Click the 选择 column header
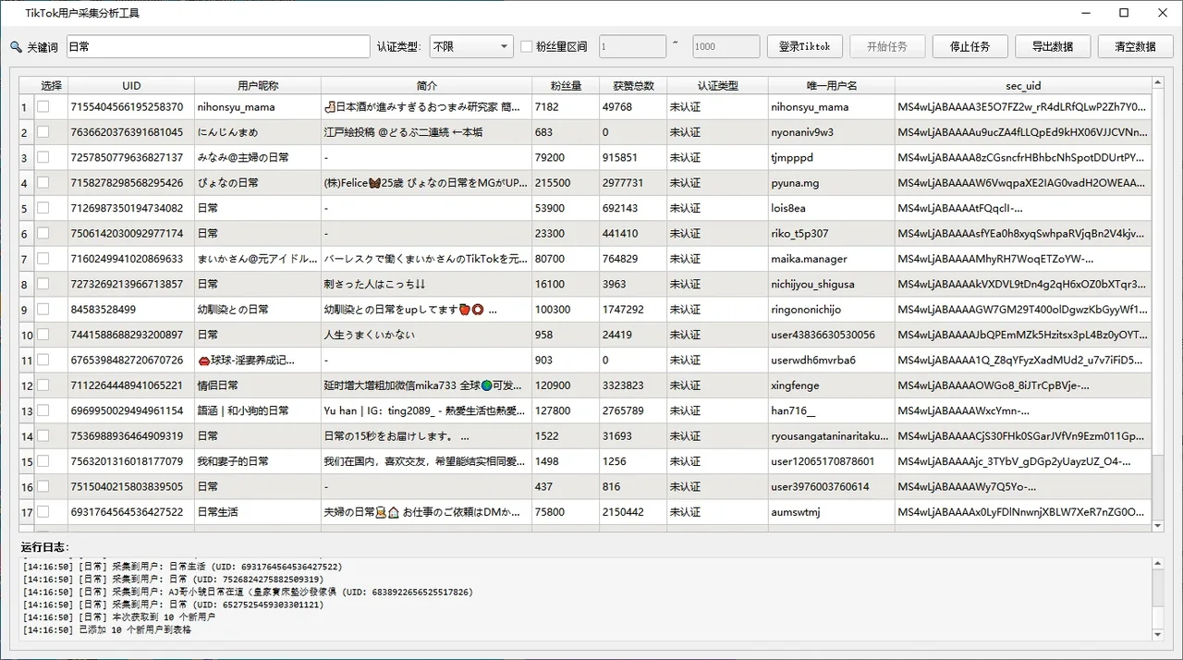This screenshot has width=1183, height=660. [x=51, y=85]
